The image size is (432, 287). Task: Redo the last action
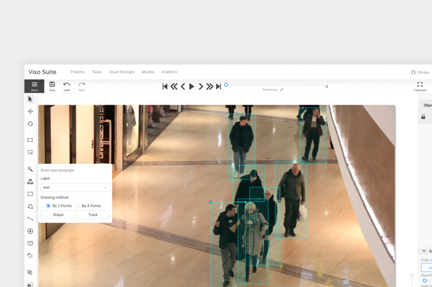click(x=82, y=86)
